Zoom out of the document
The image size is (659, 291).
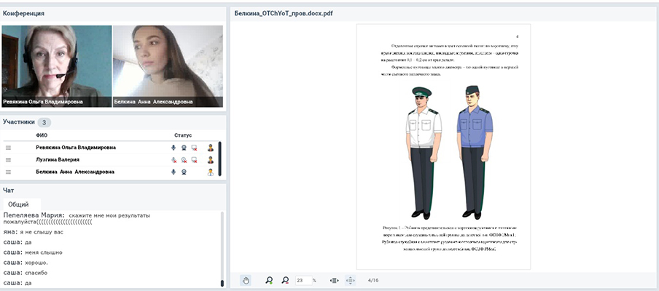click(x=285, y=280)
